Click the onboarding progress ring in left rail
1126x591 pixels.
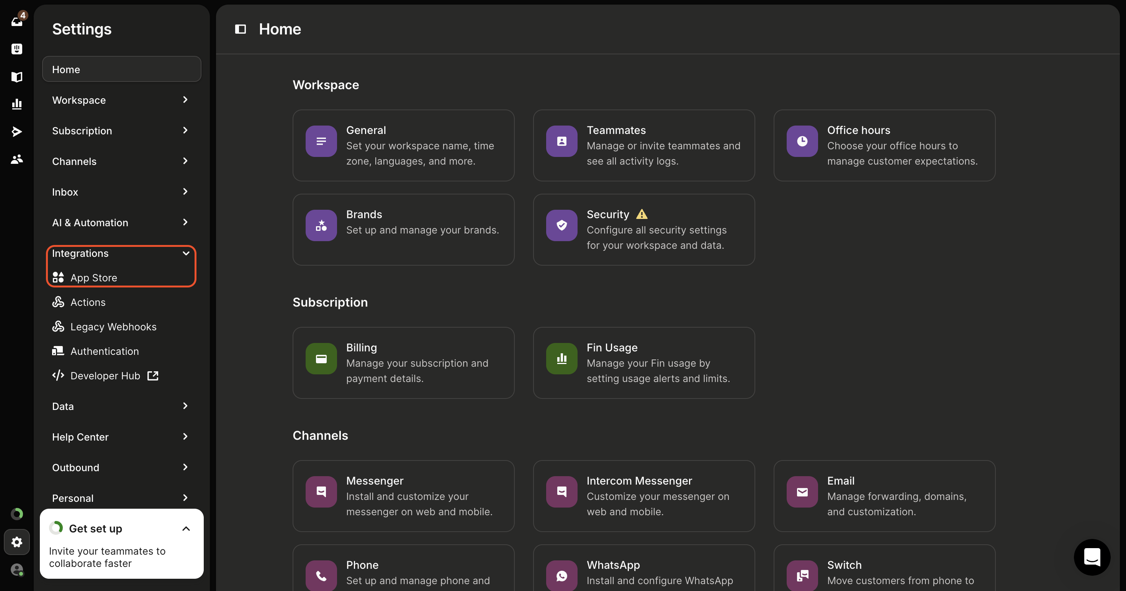[x=16, y=514]
